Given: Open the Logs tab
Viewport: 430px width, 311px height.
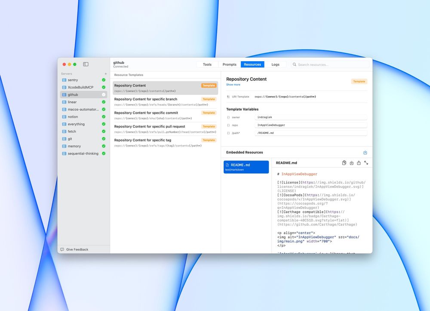Looking at the screenshot, I should click(275, 65).
